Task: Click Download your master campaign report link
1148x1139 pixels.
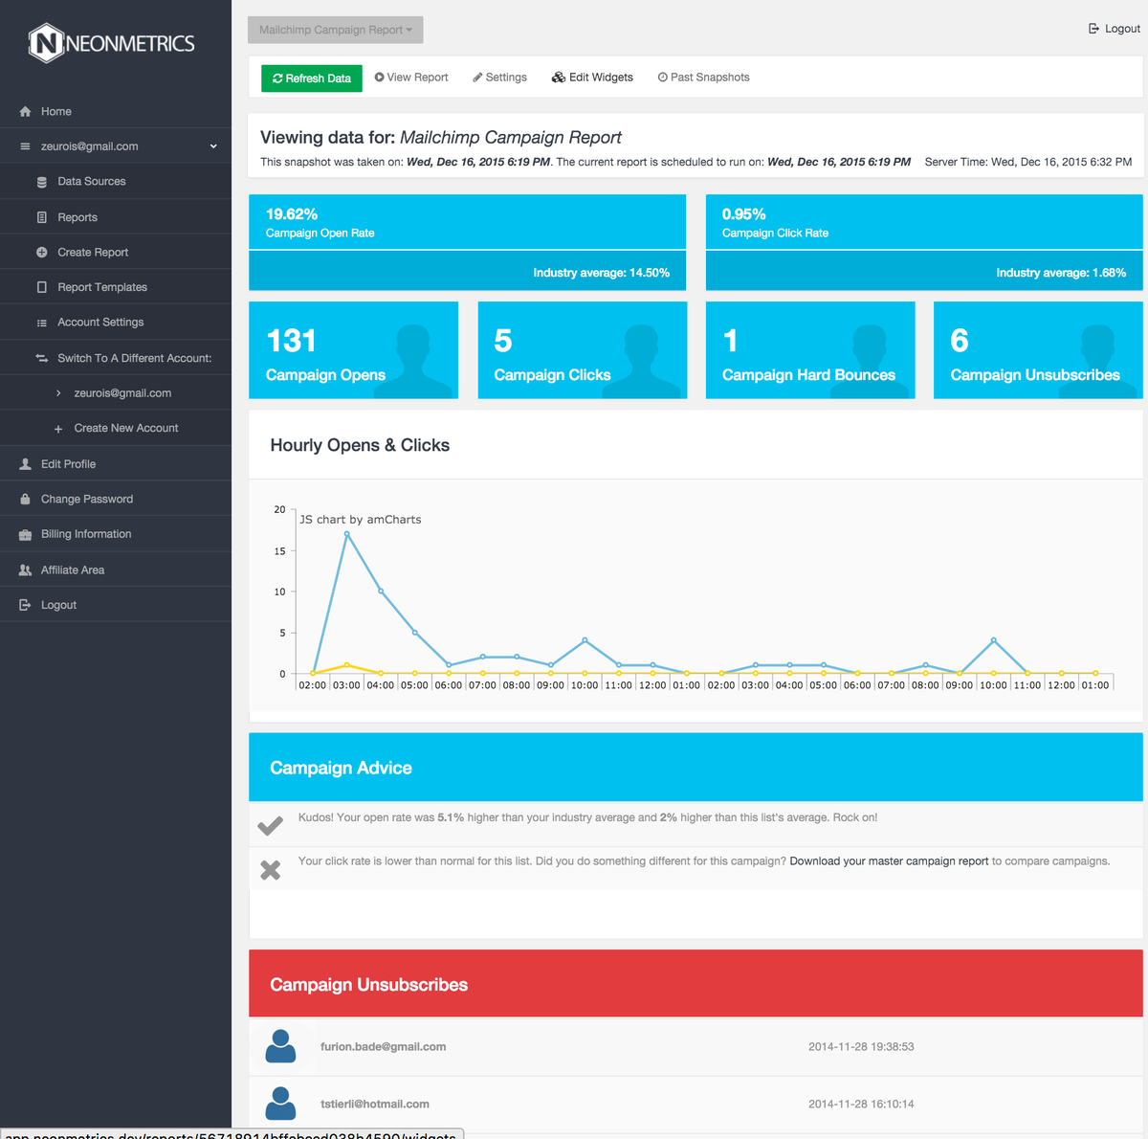Action: [x=889, y=861]
